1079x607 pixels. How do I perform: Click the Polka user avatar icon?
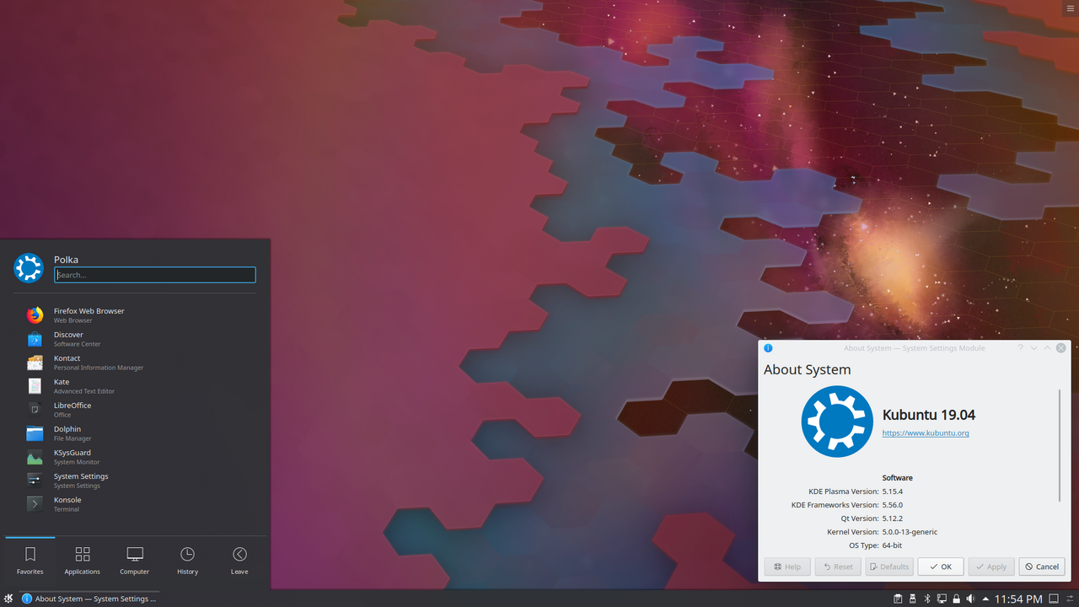tap(29, 268)
